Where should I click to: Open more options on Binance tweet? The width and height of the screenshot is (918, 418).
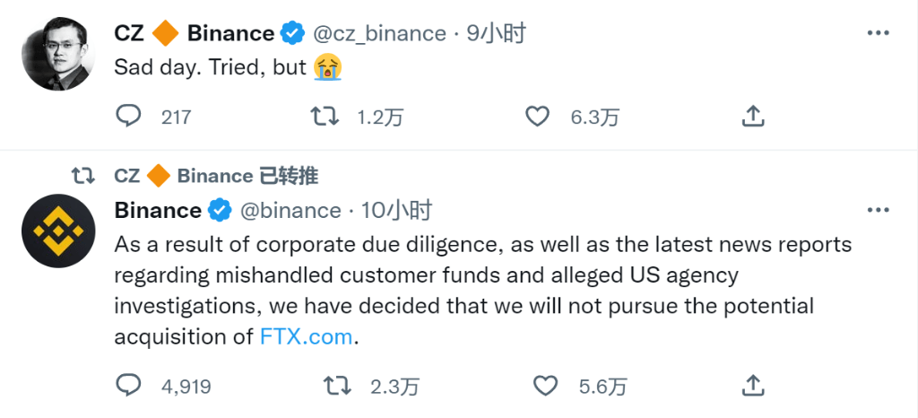tap(878, 210)
